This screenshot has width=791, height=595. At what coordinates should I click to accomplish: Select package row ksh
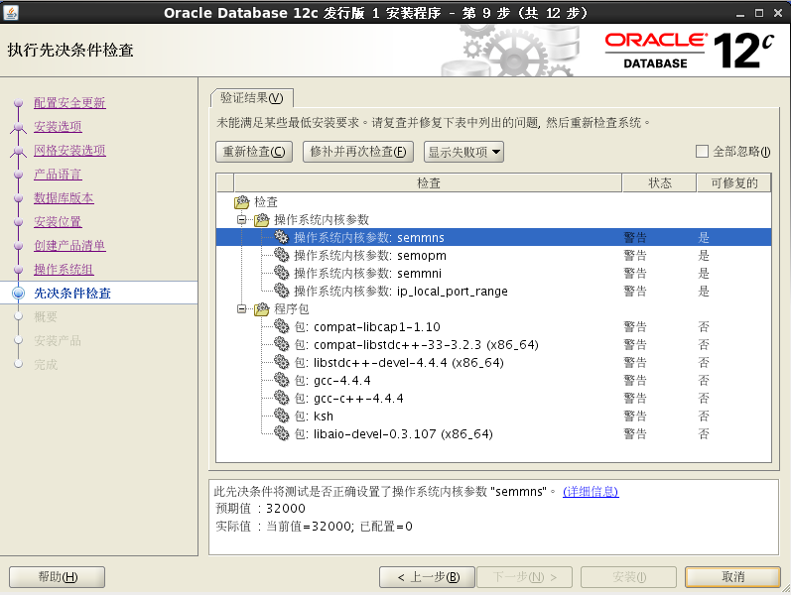pyautogui.click(x=493, y=416)
